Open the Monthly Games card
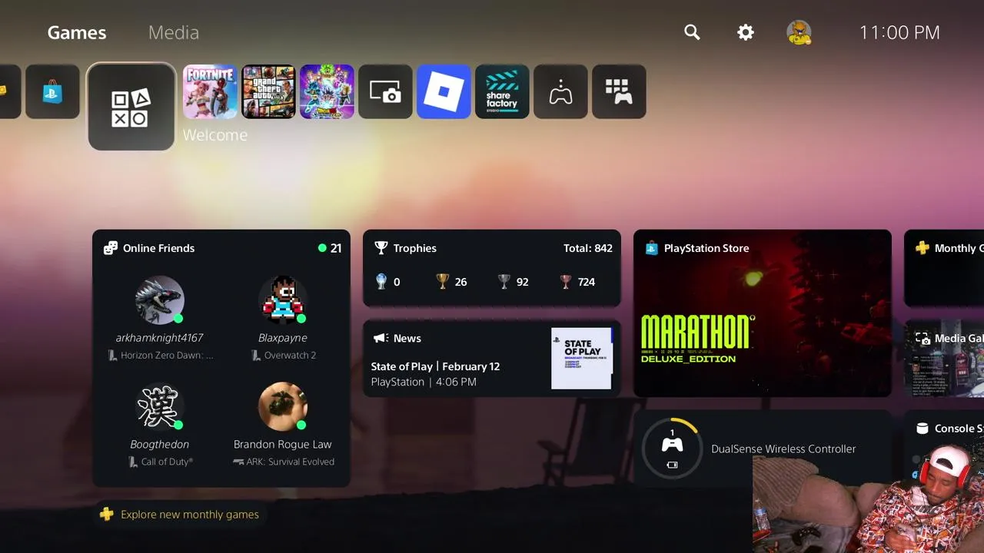 (944, 269)
